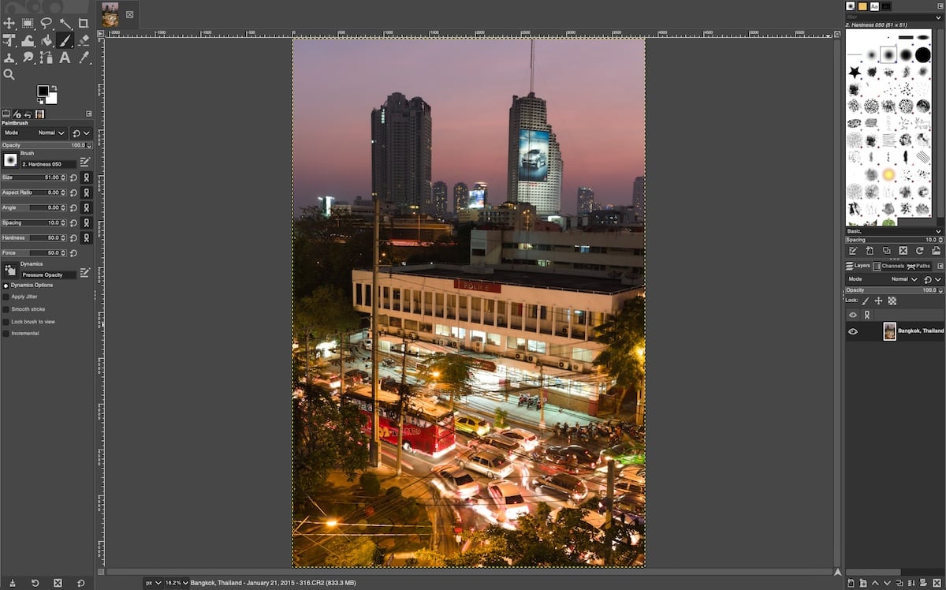Viewport: 946px width, 590px height.
Task: Enable the Apply Jitter checkbox
Action: [6, 296]
